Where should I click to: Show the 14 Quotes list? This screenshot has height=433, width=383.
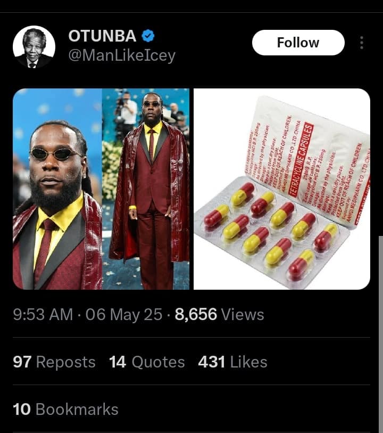click(x=147, y=362)
